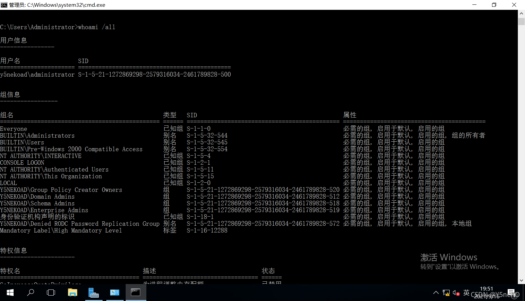Maximize or restore the cmd.exe window
Image resolution: width=525 pixels, height=301 pixels.
coord(494,5)
